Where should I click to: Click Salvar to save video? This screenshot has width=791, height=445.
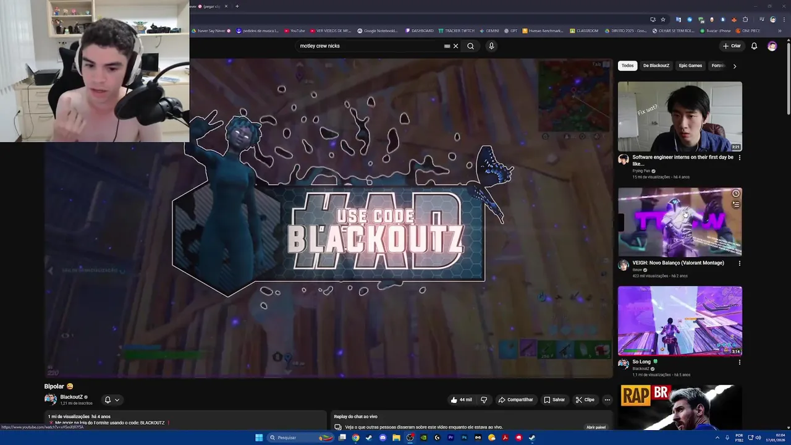pos(554,400)
